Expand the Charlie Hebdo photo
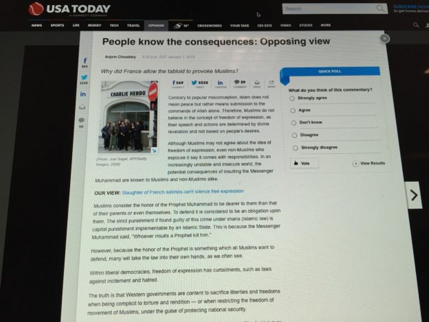The height and width of the screenshot is (322, 429). pyautogui.click(x=154, y=150)
